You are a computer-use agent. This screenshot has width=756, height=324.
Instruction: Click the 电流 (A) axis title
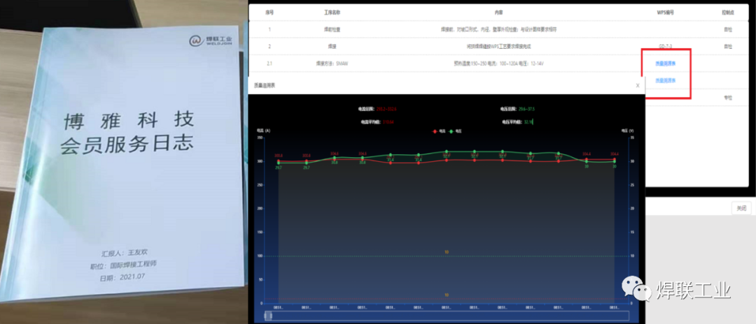pyautogui.click(x=263, y=131)
